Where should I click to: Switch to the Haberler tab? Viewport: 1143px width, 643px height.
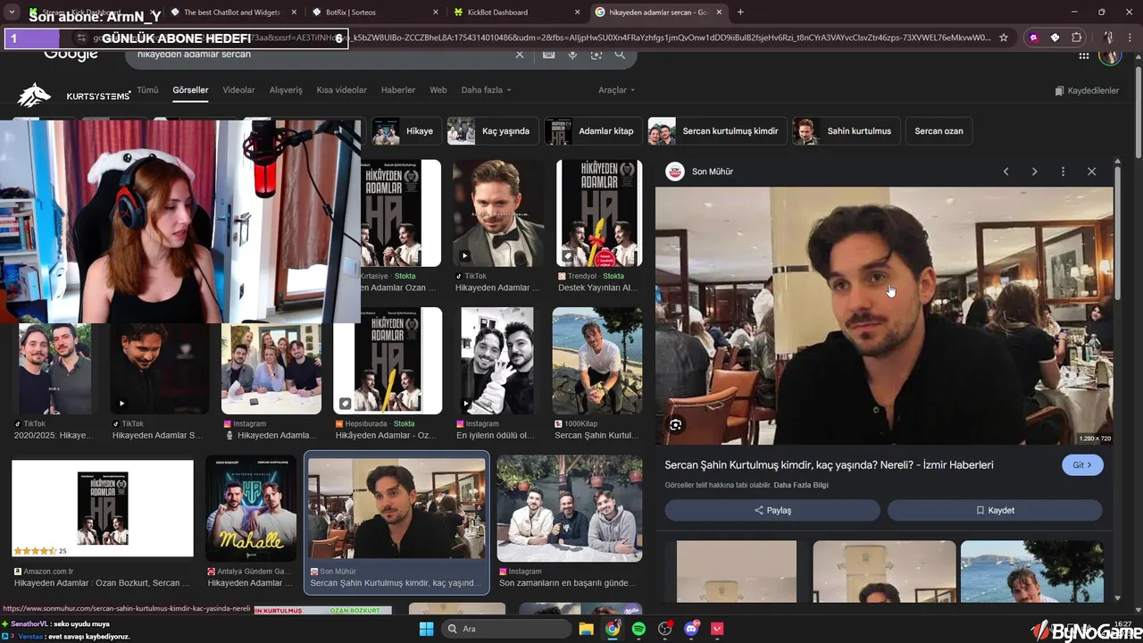[x=398, y=90]
